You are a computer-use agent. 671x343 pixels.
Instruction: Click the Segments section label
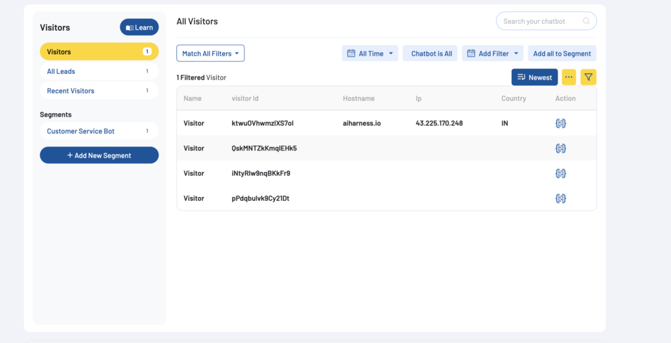[56, 115]
